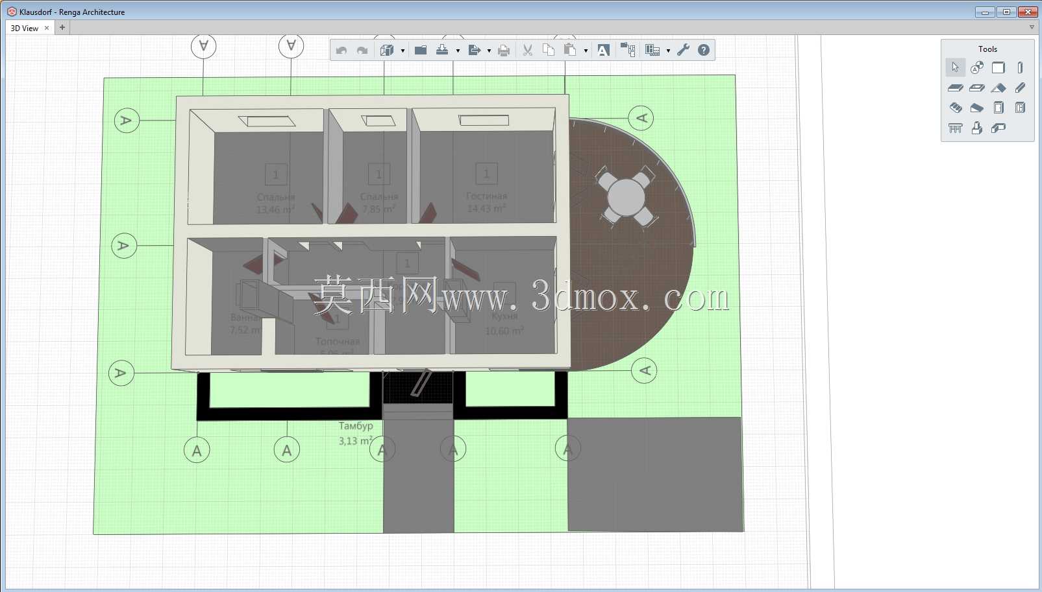
Task: Cut selection with scissors icon
Action: pos(528,50)
